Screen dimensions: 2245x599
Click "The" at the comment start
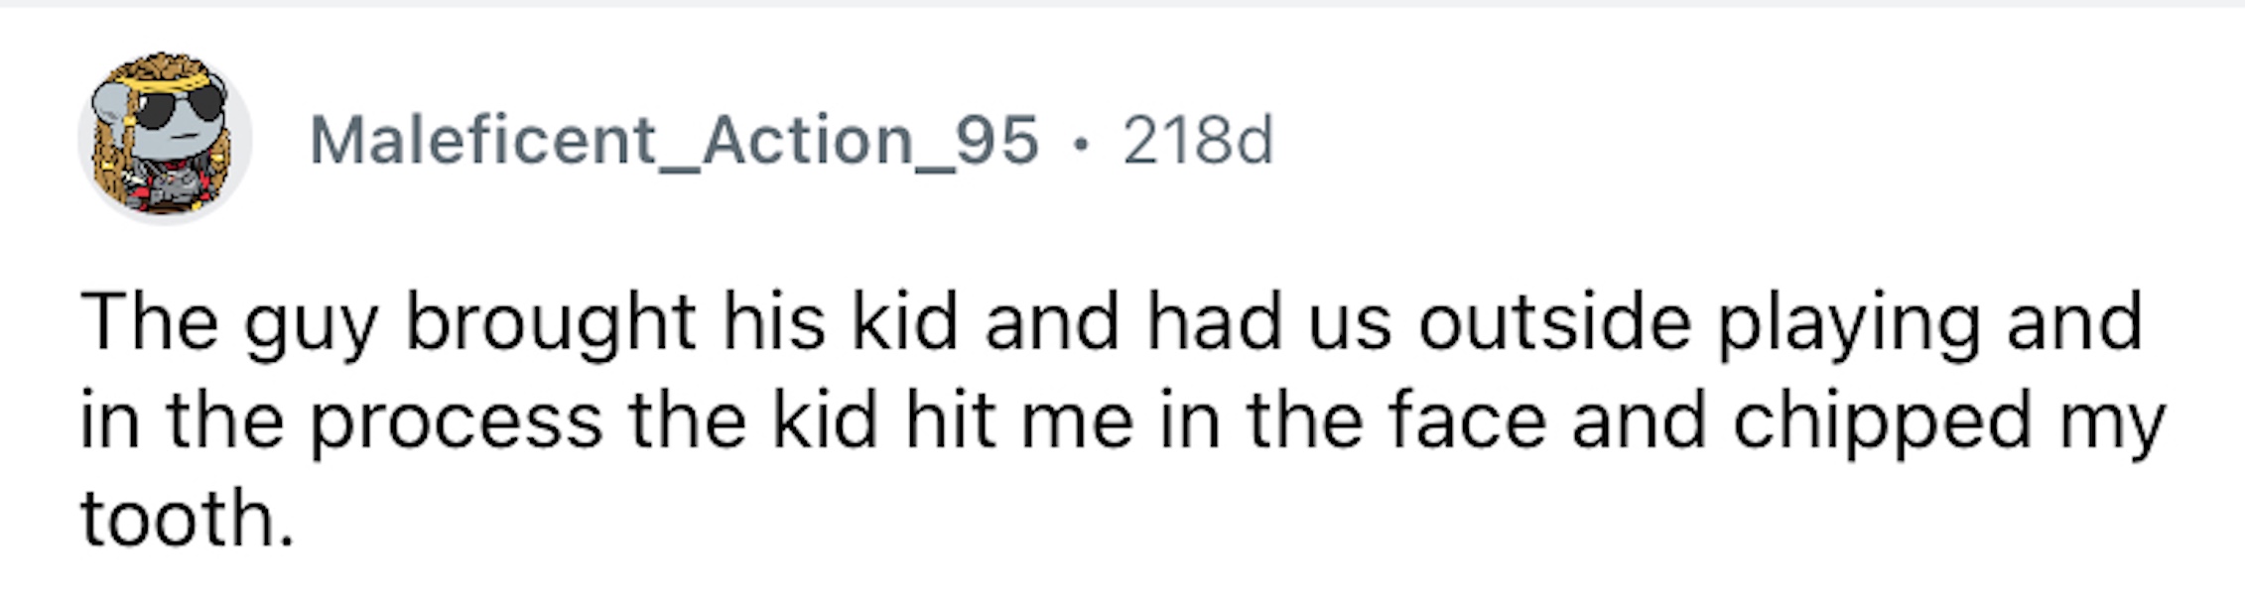pos(148,322)
